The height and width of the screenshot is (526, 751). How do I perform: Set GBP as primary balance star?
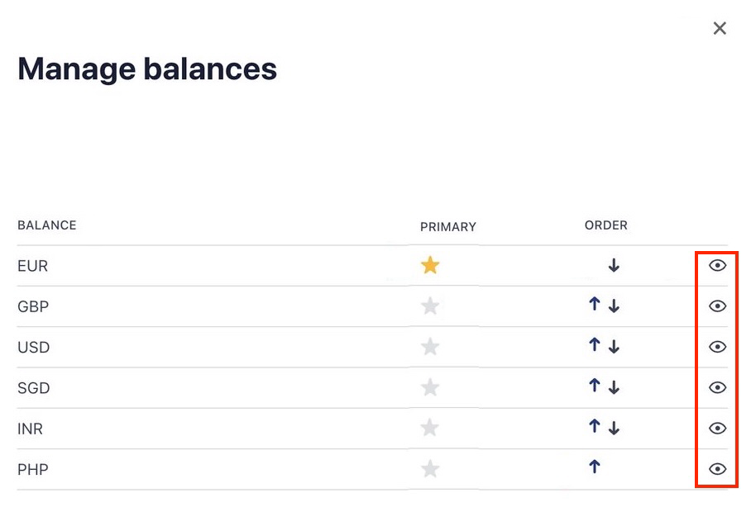pos(430,306)
